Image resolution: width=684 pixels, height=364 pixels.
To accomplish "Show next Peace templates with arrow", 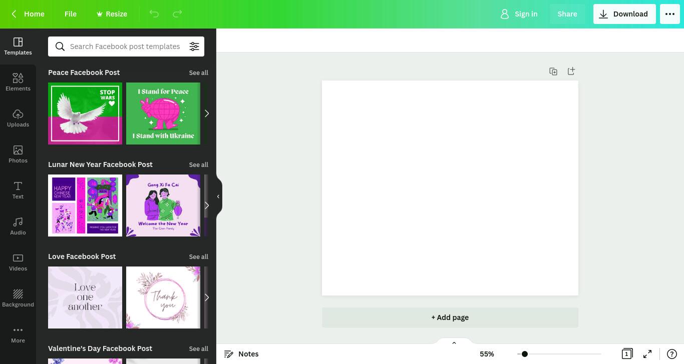I will pos(207,113).
